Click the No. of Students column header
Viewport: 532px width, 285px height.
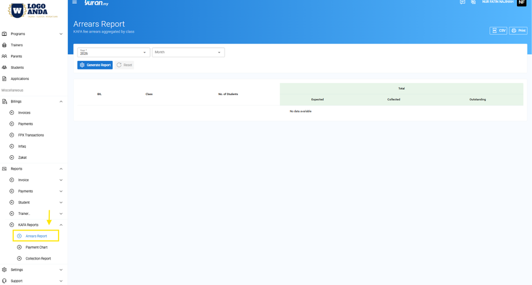pyautogui.click(x=228, y=94)
